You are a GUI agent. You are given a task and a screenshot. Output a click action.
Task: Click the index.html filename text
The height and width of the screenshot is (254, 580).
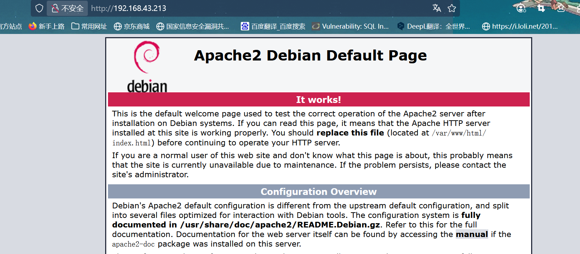click(132, 143)
